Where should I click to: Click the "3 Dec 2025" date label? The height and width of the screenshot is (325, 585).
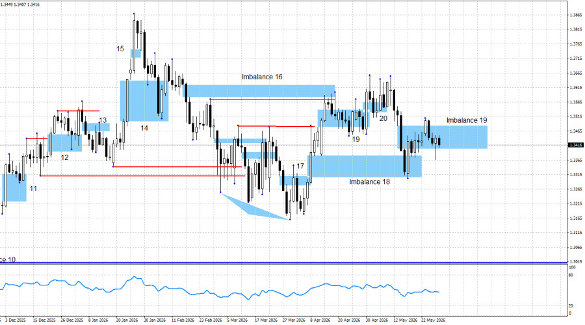(x=16, y=320)
